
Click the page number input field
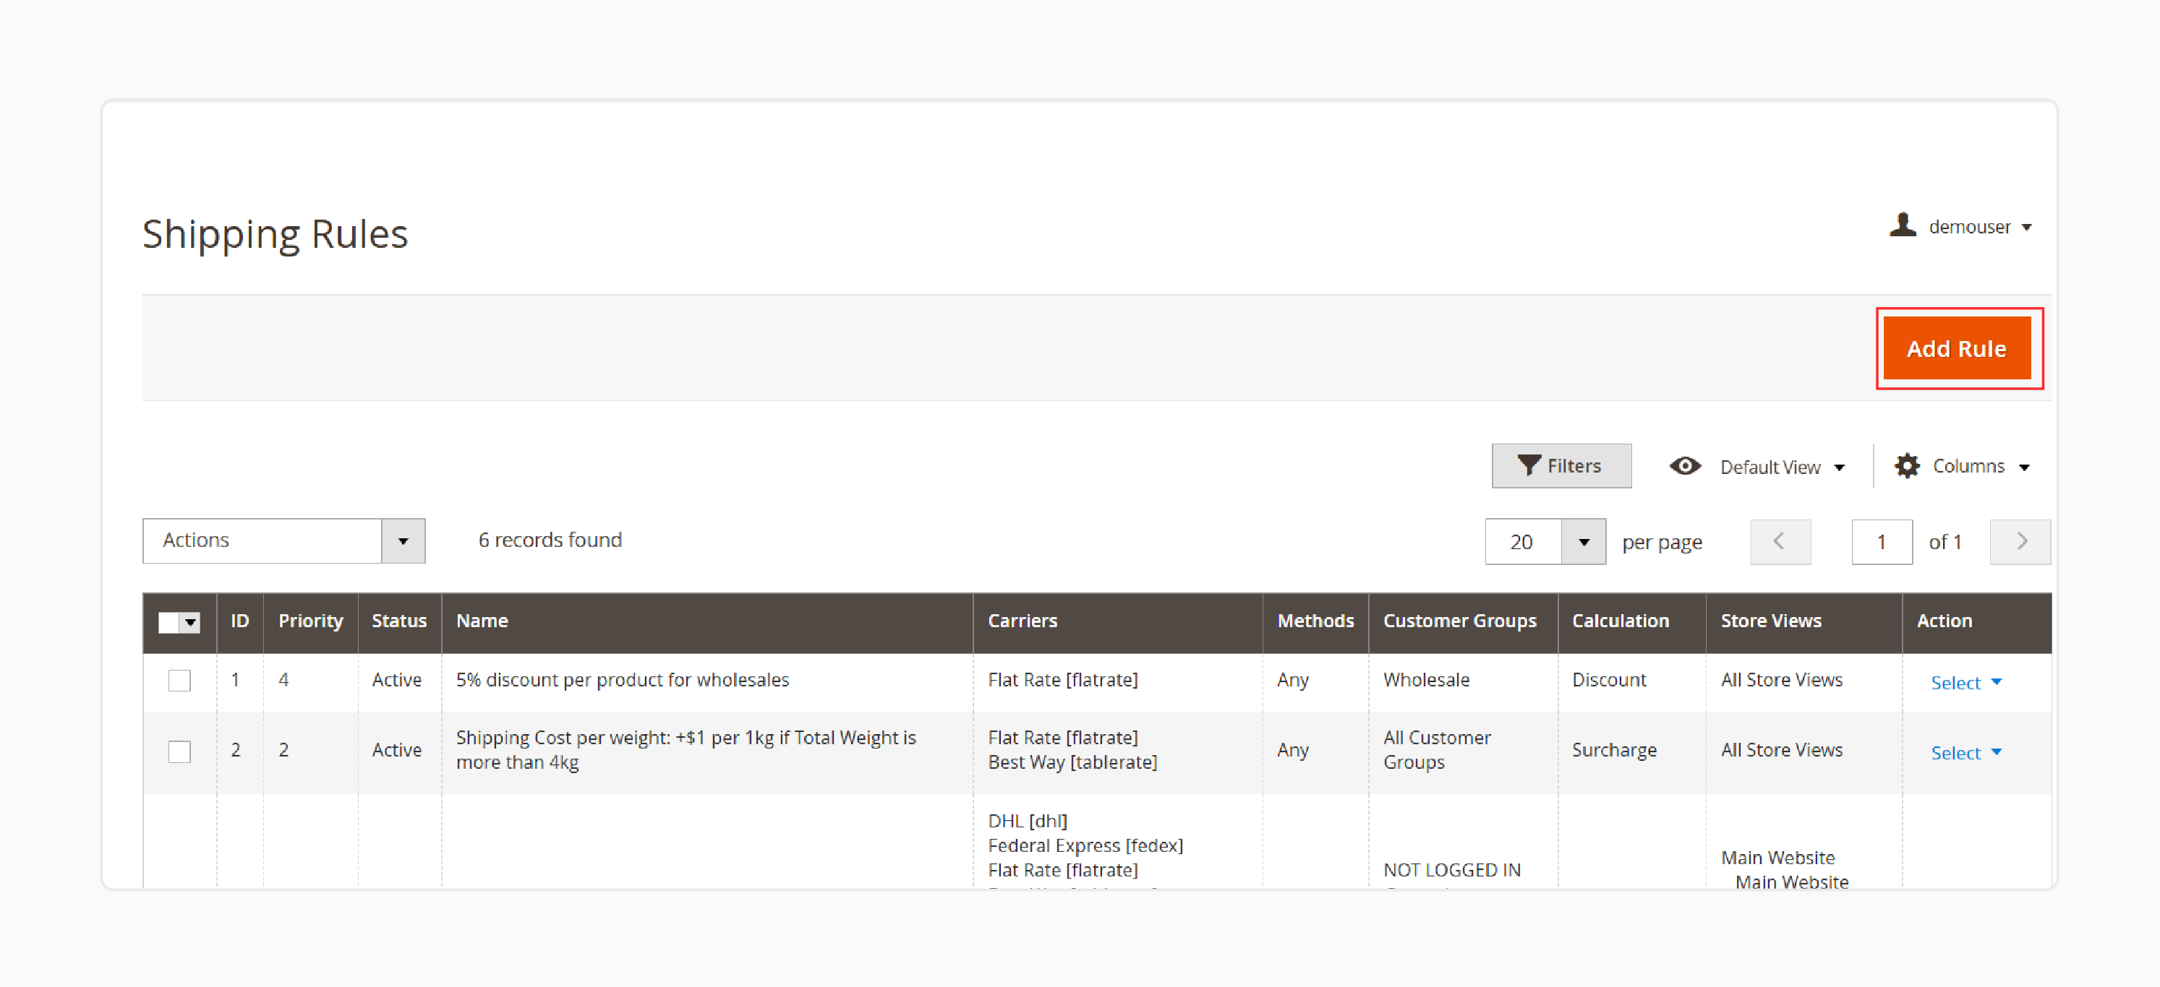click(x=1881, y=542)
